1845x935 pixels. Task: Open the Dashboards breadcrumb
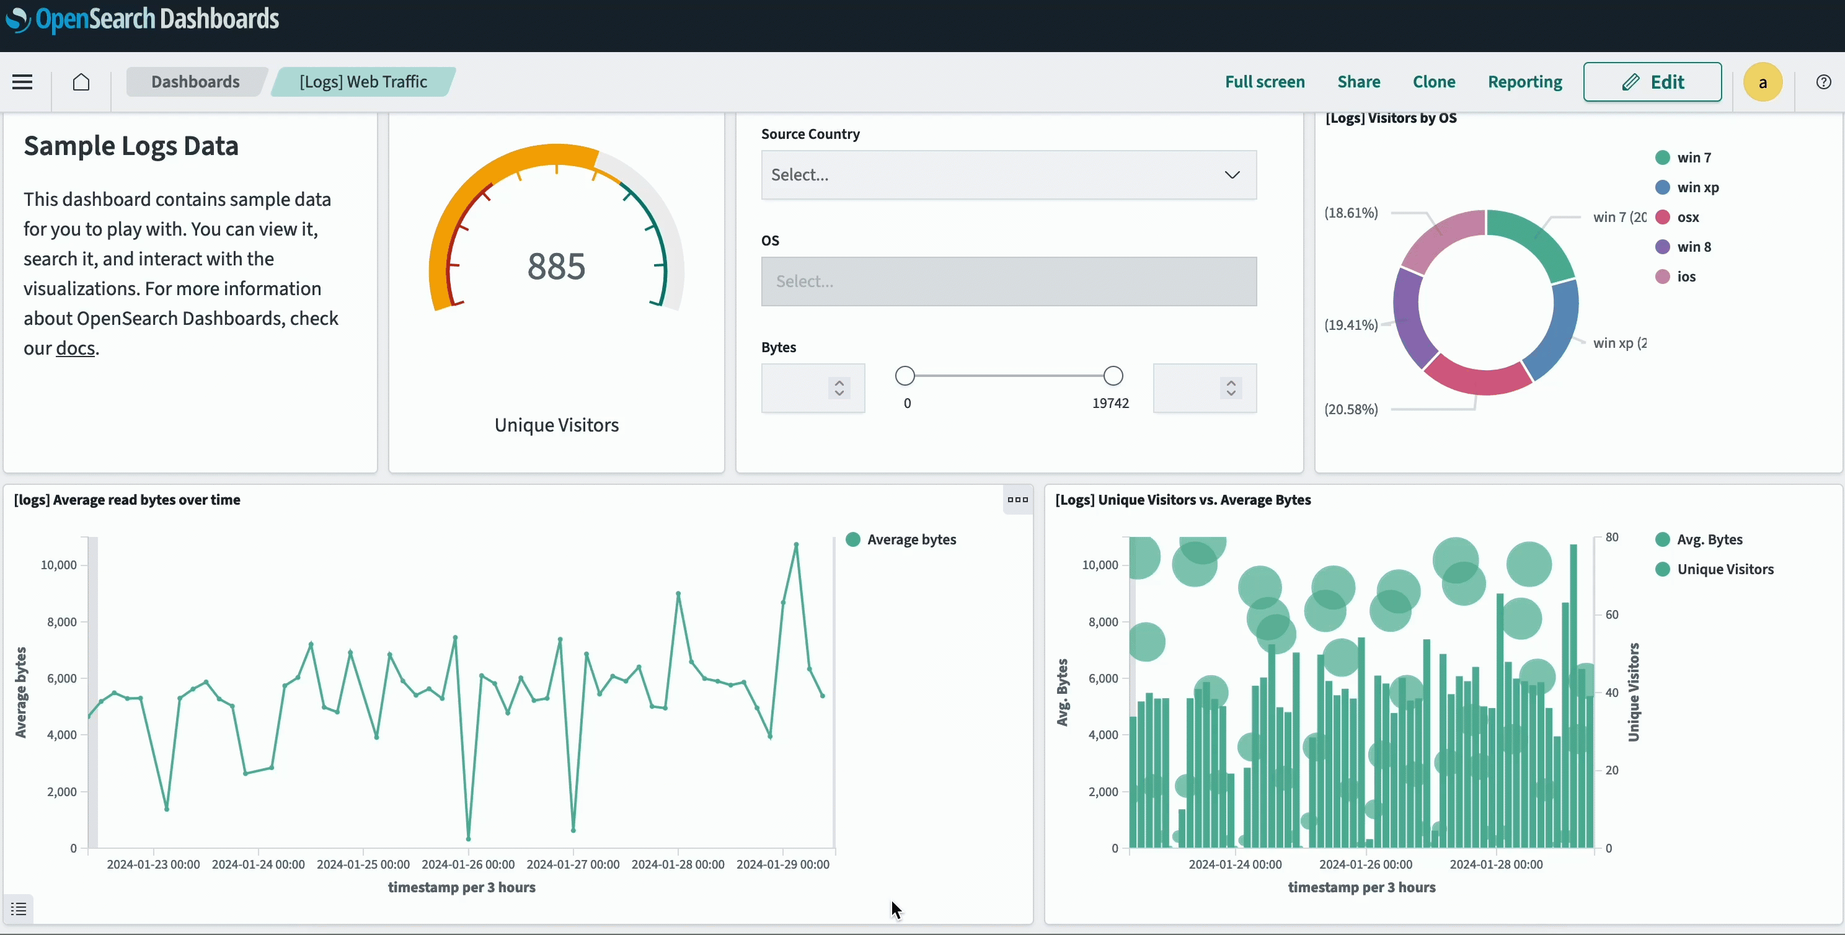195,82
